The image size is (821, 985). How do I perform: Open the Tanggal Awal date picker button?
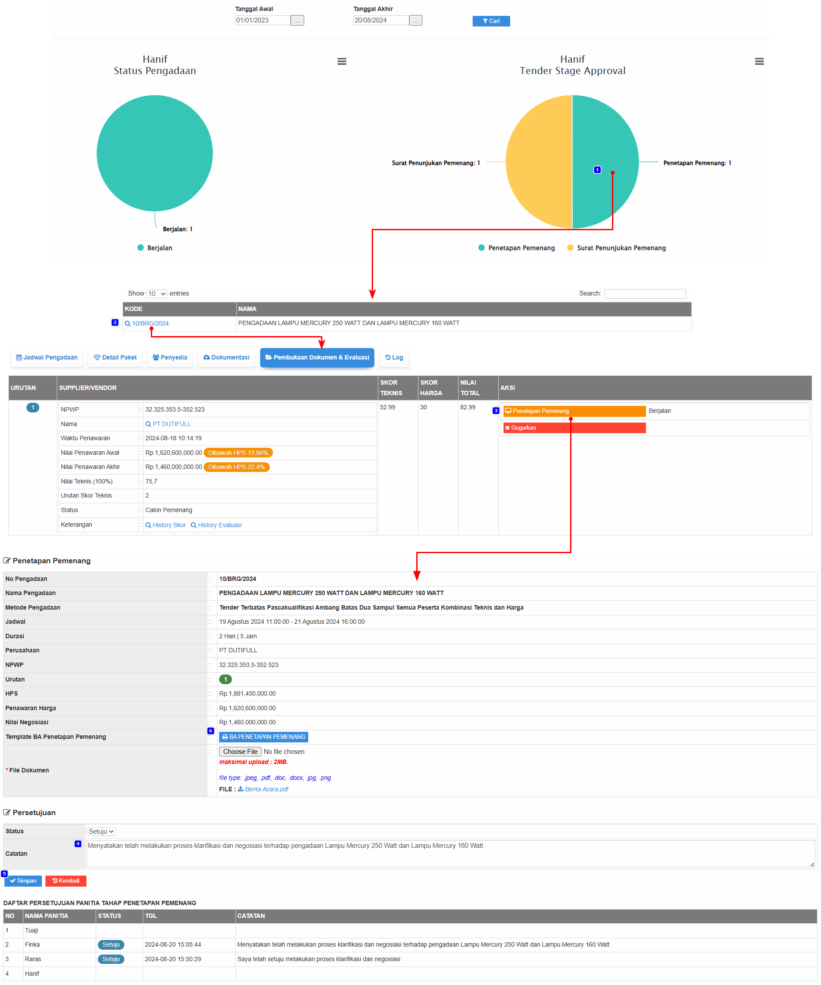click(x=297, y=20)
